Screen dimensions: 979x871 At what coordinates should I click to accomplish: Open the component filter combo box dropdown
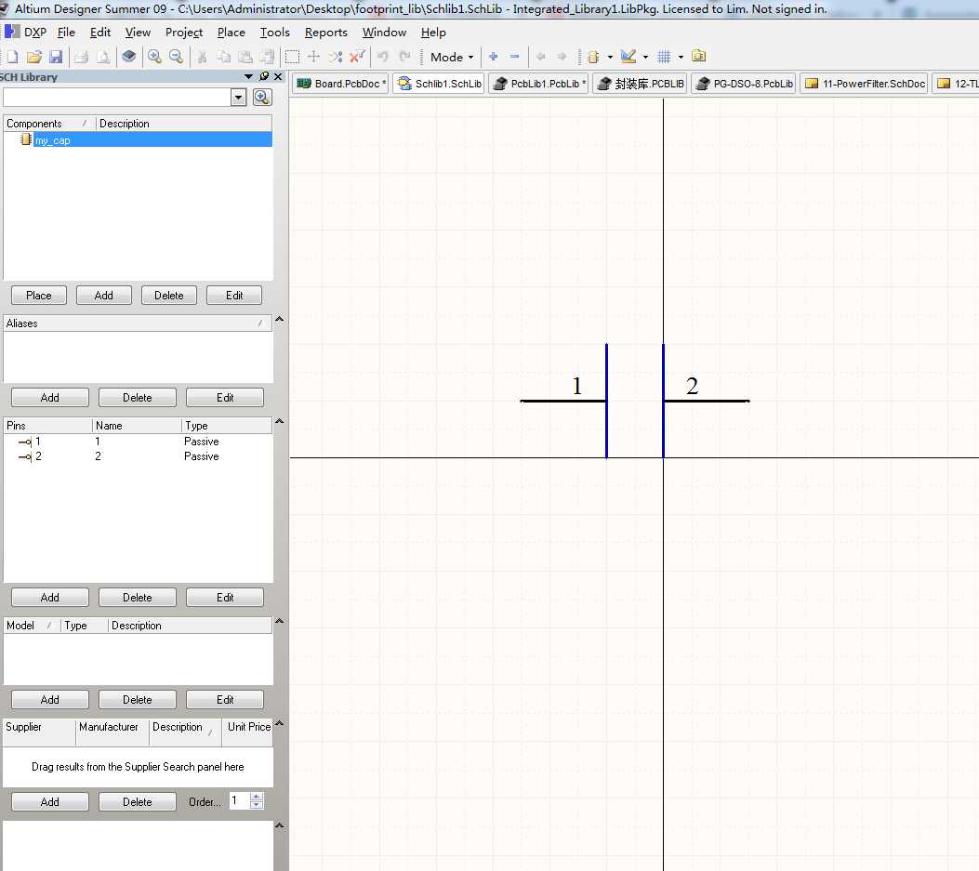(238, 98)
